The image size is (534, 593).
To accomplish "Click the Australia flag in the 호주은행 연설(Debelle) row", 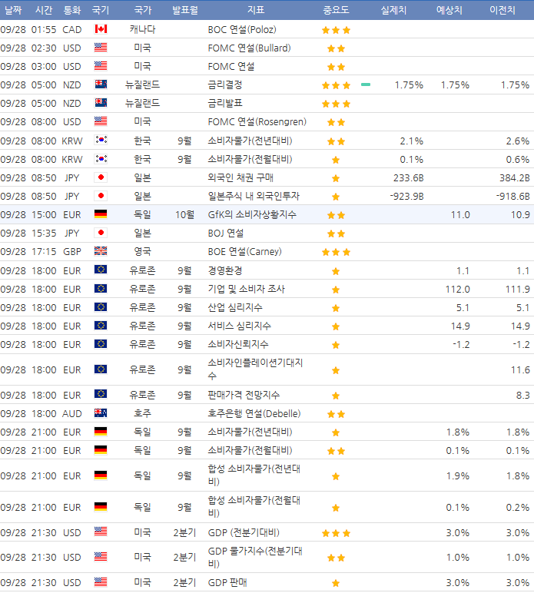I will coord(101,413).
